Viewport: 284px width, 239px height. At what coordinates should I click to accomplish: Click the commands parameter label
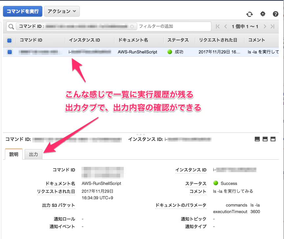tap(236, 205)
